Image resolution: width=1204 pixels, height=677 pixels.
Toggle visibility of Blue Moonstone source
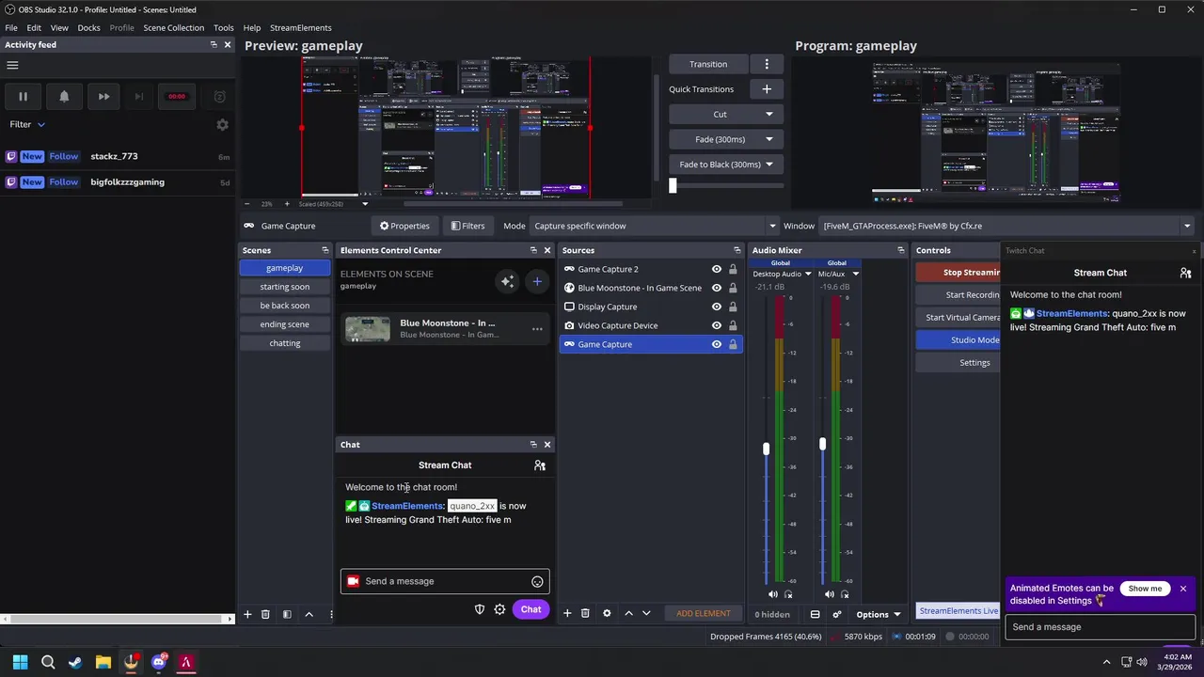(716, 288)
